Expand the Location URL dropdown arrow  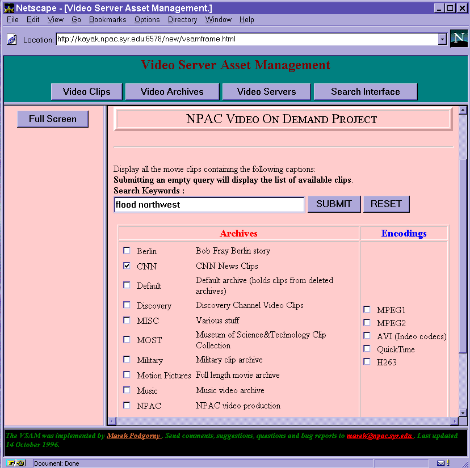click(442, 39)
